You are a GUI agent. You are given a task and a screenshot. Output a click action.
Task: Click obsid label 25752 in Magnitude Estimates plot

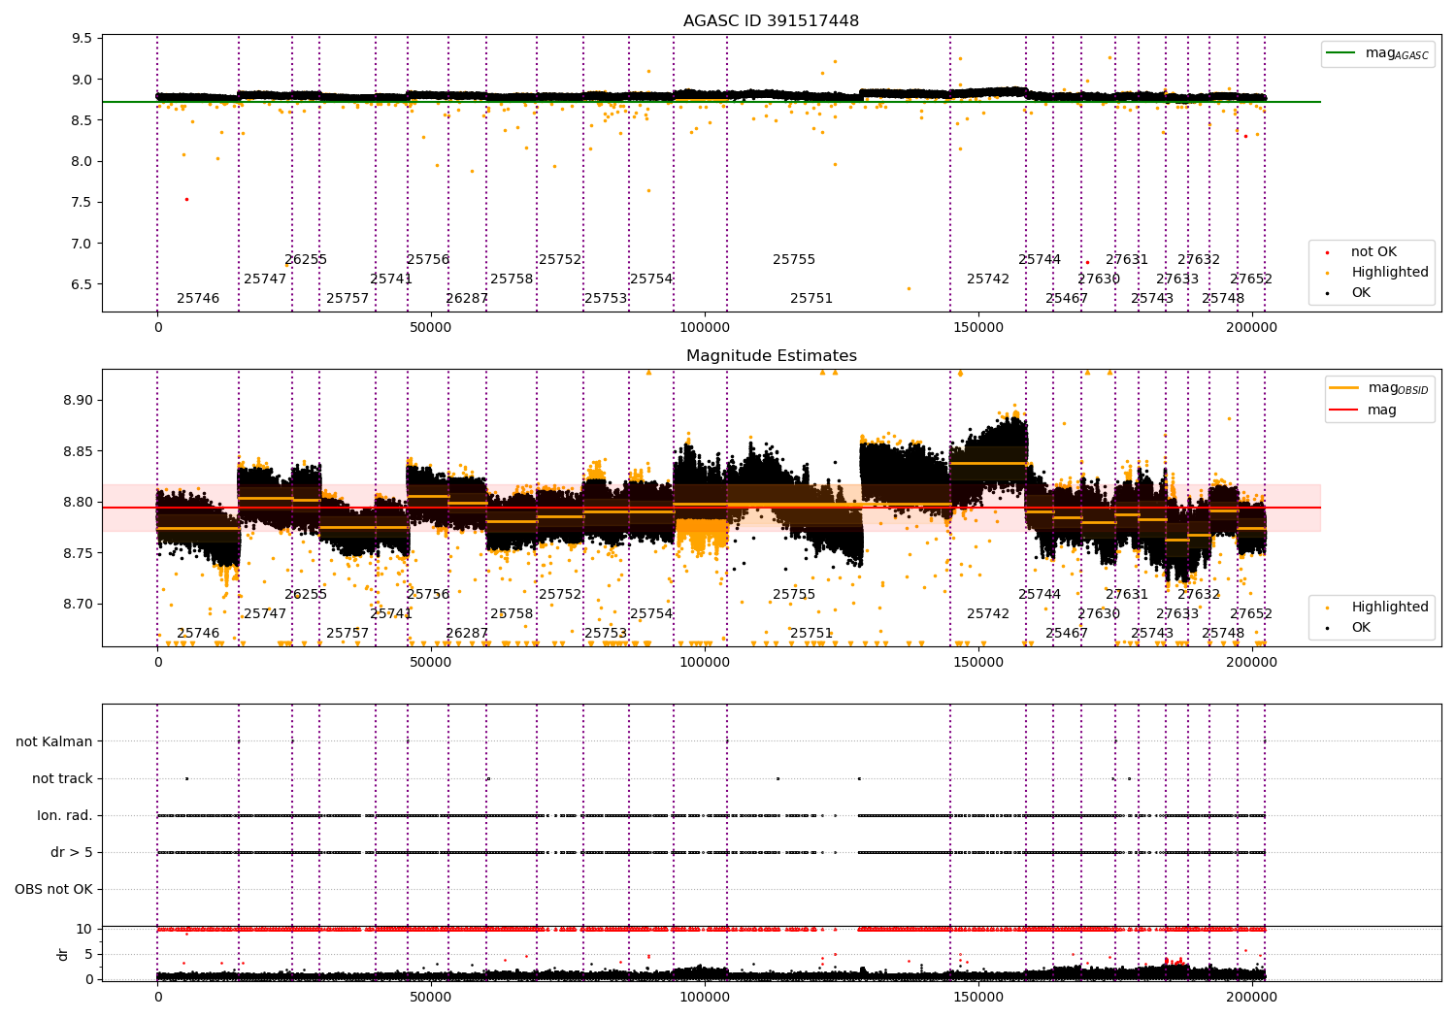click(x=560, y=595)
